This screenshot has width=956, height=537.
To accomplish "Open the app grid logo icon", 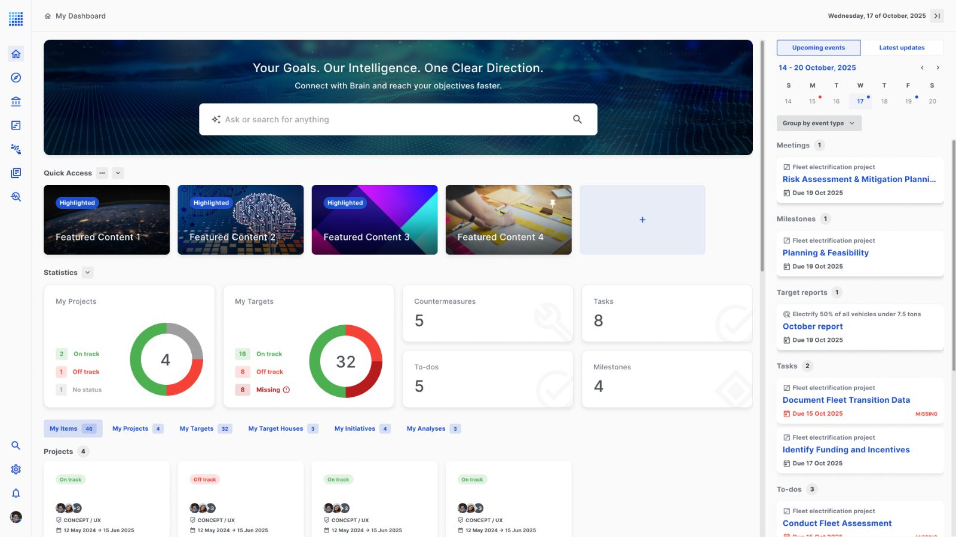I will [16, 18].
